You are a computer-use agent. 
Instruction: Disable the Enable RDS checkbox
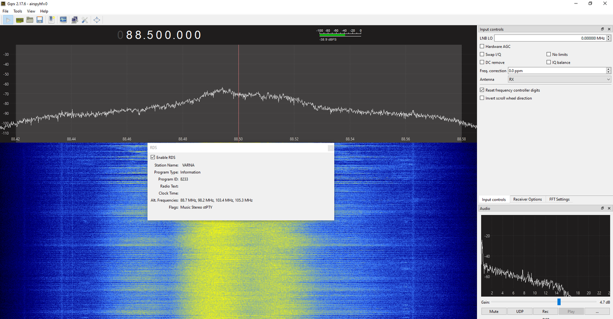point(153,157)
